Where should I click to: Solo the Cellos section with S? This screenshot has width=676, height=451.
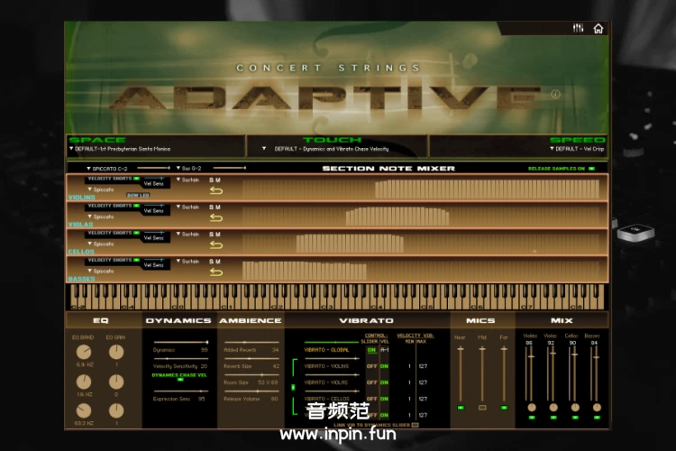click(211, 235)
